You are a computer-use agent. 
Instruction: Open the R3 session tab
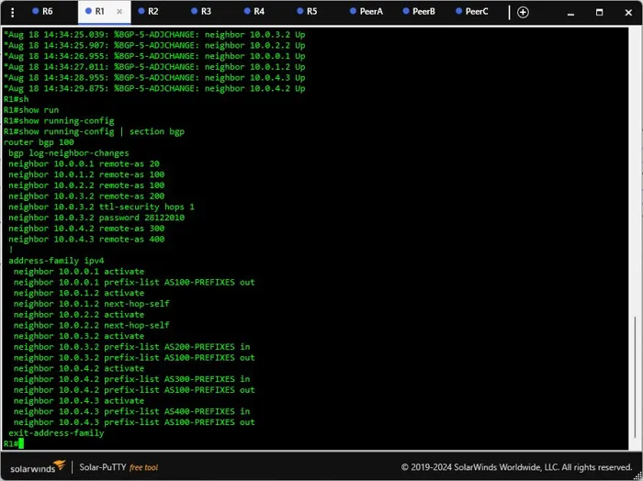[201, 11]
